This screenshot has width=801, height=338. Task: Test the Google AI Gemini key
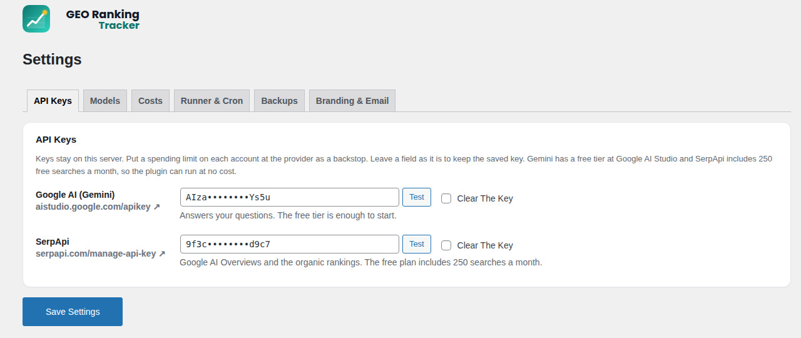click(417, 197)
